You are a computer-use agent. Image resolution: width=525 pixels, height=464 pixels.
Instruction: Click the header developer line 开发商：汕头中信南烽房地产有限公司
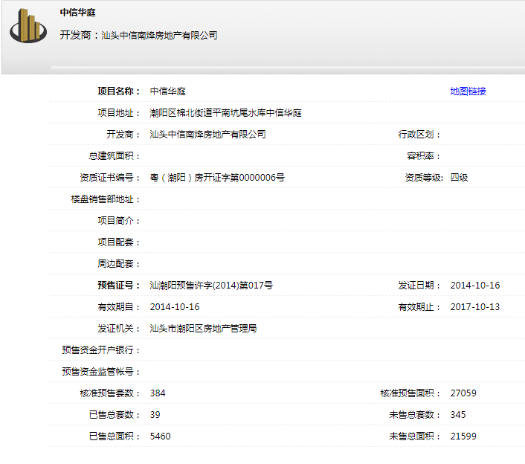[138, 35]
